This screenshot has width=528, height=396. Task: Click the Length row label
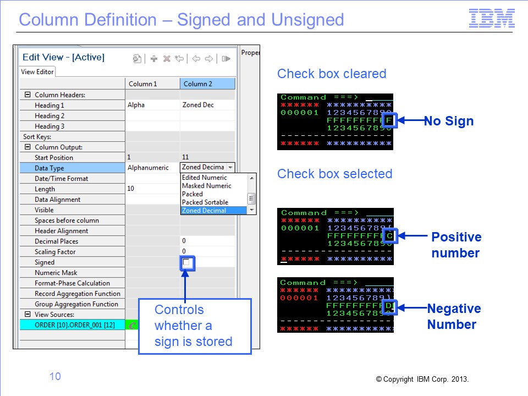click(x=73, y=189)
